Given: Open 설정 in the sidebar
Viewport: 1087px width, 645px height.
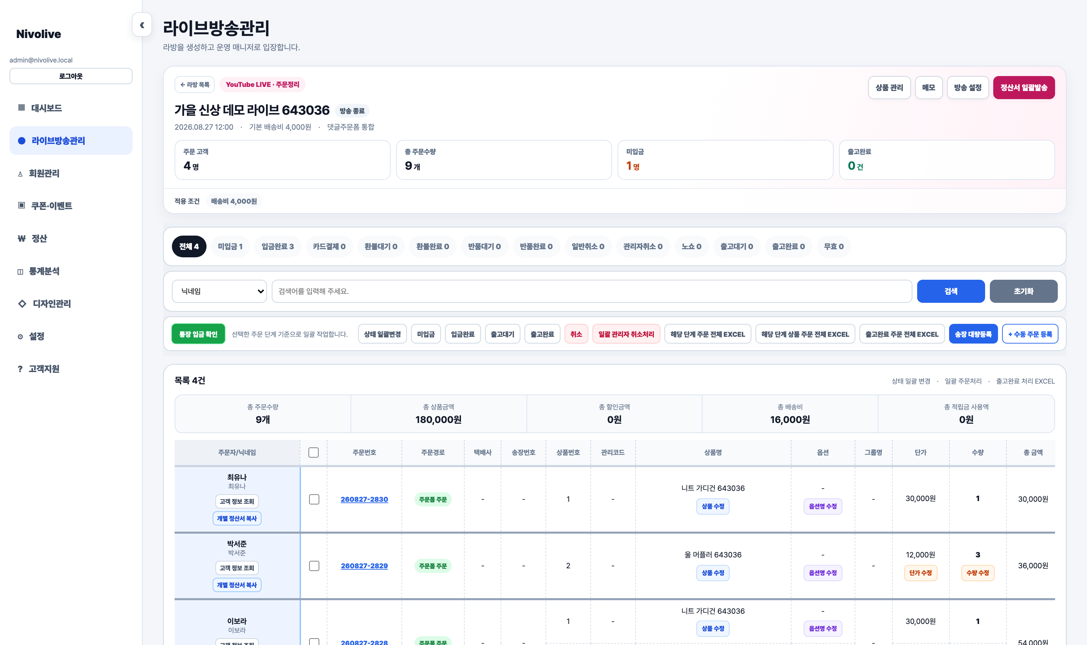Looking at the screenshot, I should [x=71, y=336].
